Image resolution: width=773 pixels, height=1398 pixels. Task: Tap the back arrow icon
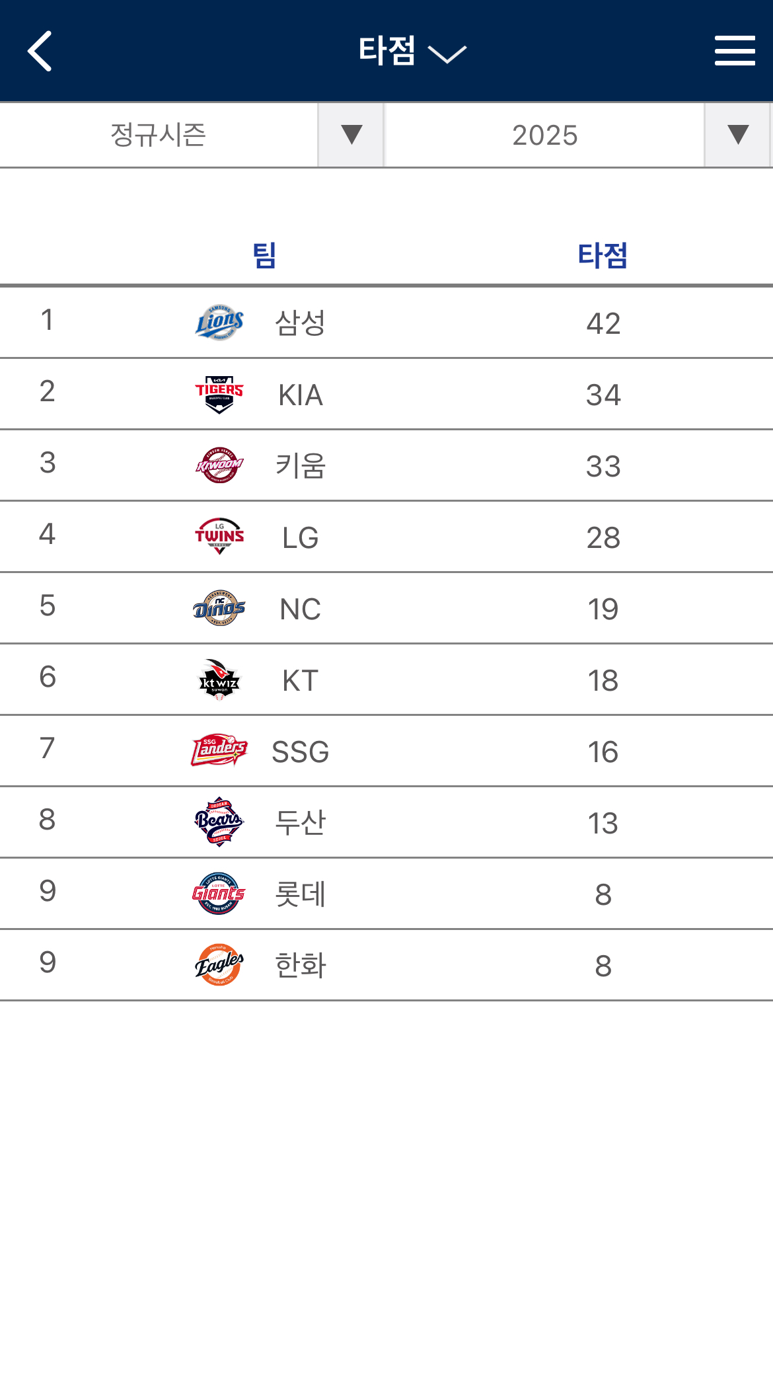pyautogui.click(x=40, y=51)
